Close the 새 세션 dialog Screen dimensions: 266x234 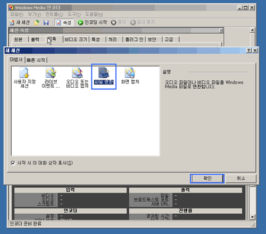point(255,51)
